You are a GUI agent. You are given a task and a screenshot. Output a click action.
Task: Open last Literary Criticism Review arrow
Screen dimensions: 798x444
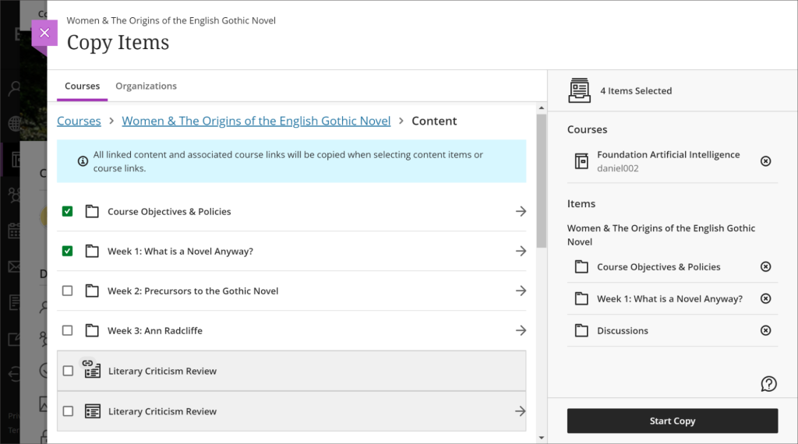tap(520, 411)
